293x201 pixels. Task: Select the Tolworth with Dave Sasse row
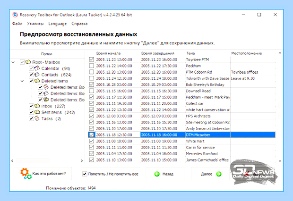point(181,78)
